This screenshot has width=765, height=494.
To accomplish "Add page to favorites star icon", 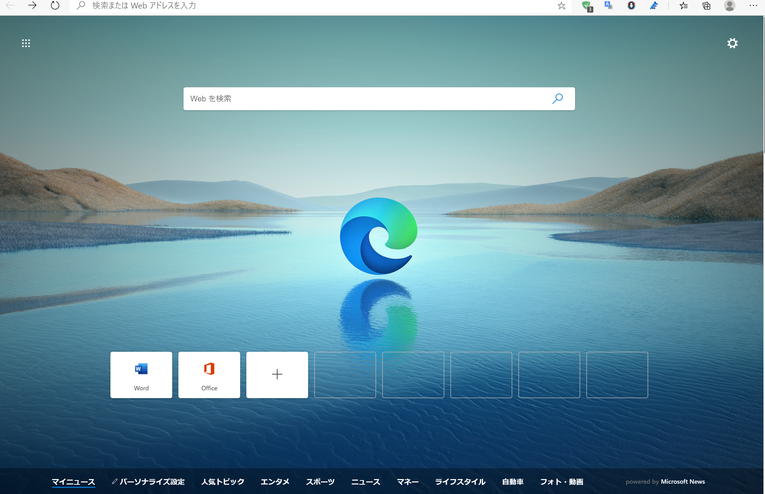I will 561,5.
